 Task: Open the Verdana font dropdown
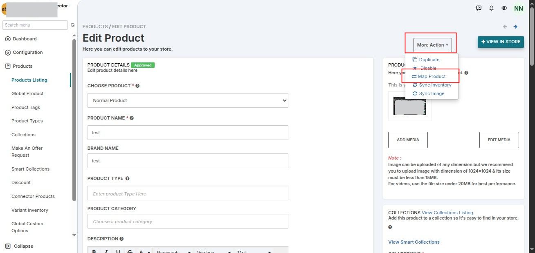[214, 252]
